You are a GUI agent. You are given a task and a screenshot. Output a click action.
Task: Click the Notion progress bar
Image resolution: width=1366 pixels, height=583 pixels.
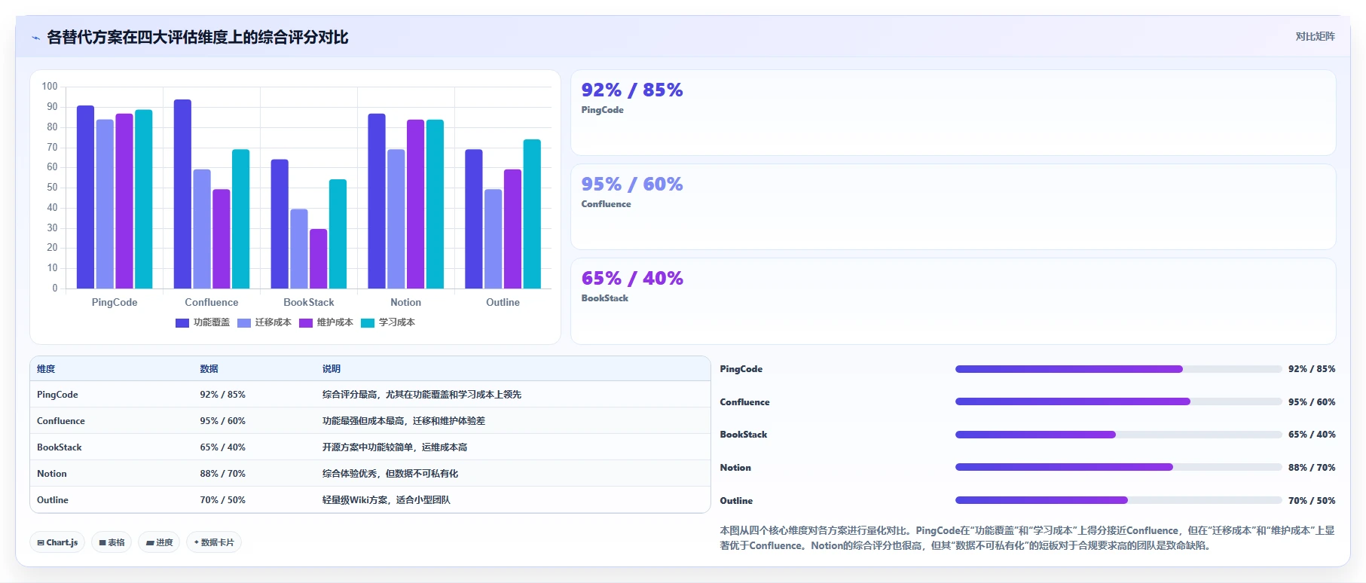(x=1119, y=467)
